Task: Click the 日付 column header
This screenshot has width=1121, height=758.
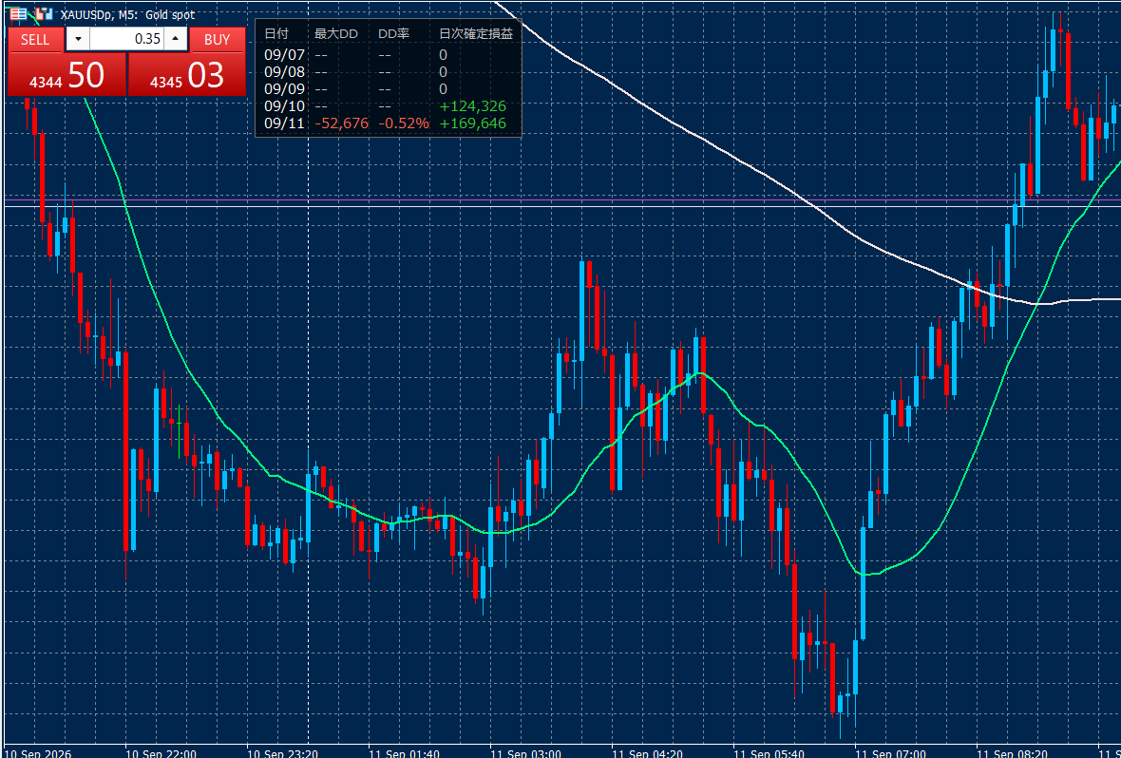Action: pyautogui.click(x=276, y=34)
